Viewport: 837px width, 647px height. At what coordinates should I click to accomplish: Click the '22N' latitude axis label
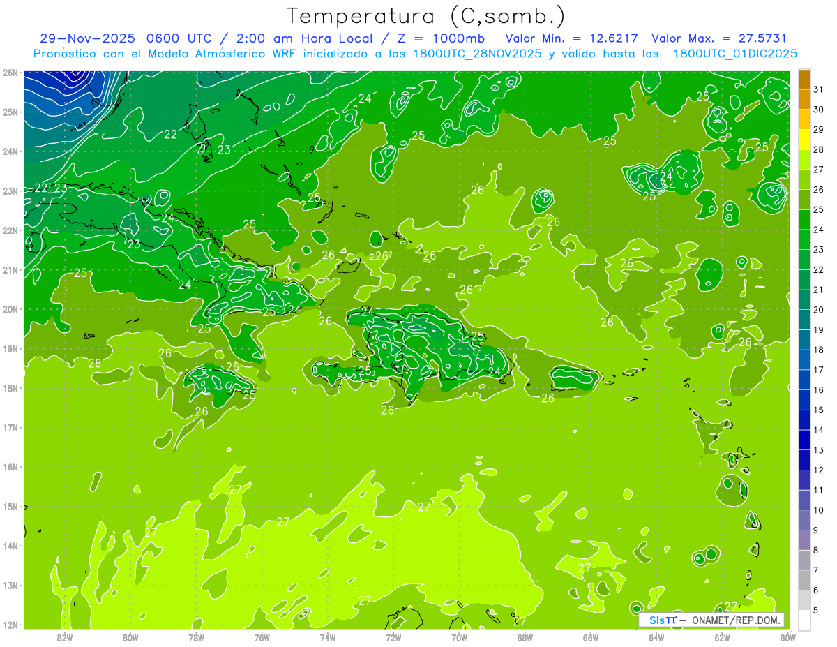[x=10, y=230]
